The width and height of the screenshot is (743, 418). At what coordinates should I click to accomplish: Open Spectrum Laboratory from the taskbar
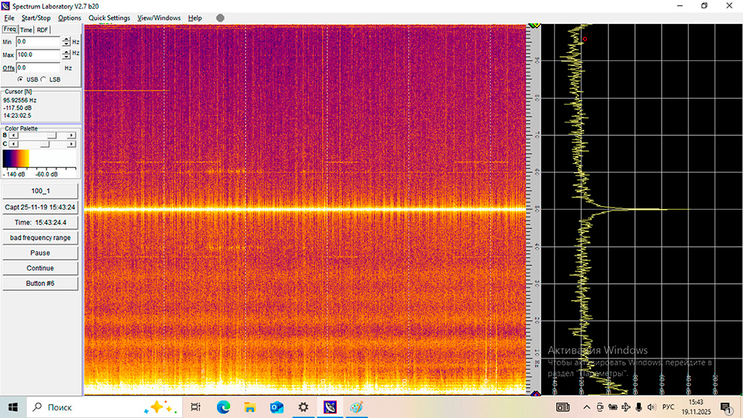(x=330, y=407)
